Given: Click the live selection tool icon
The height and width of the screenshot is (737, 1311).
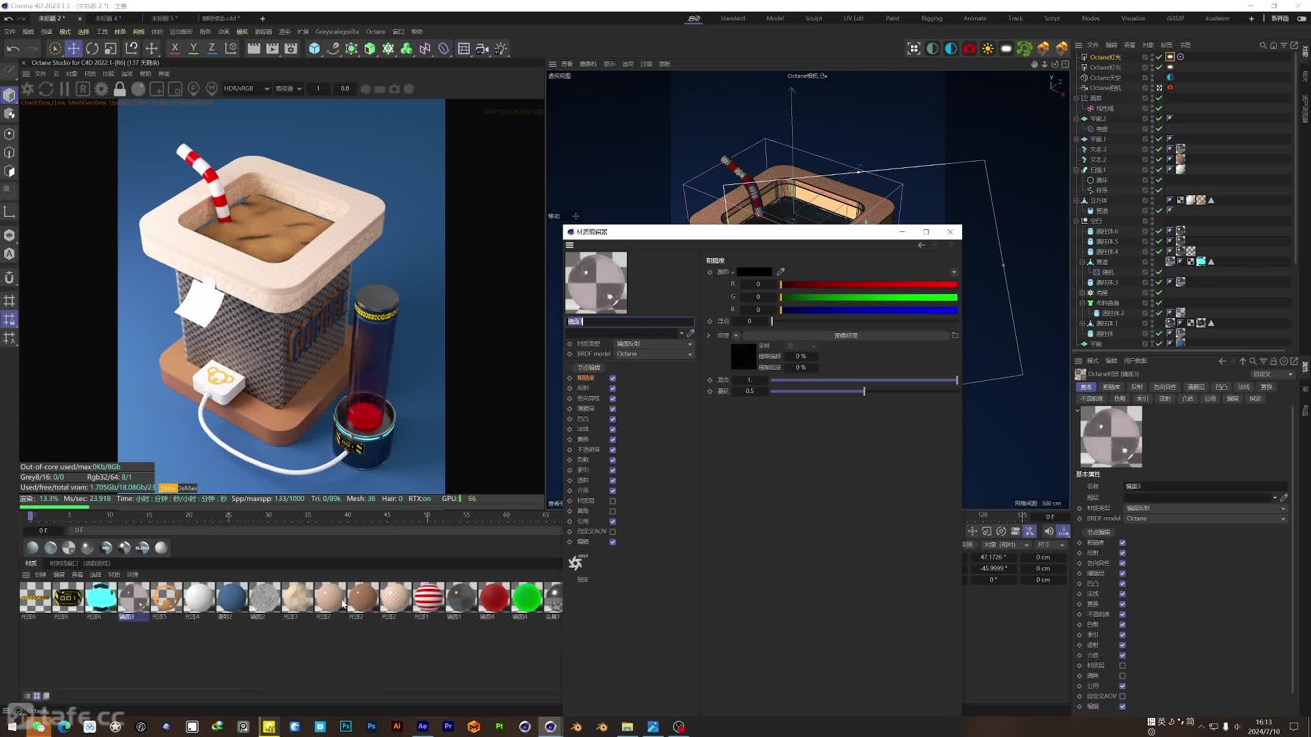Looking at the screenshot, I should tap(55, 48).
